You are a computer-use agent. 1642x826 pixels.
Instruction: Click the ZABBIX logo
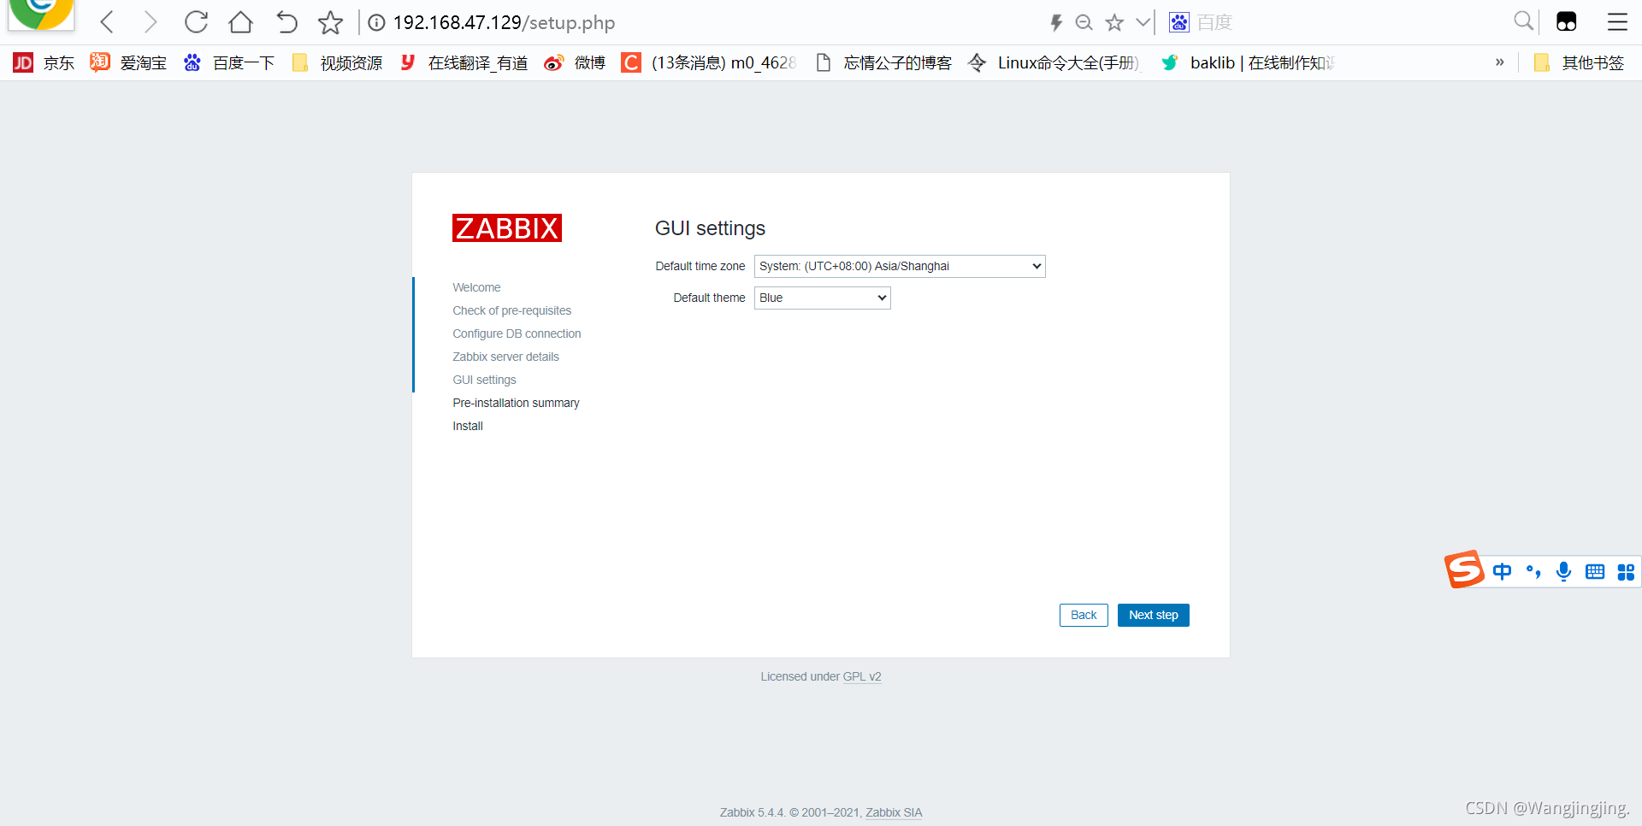[507, 228]
